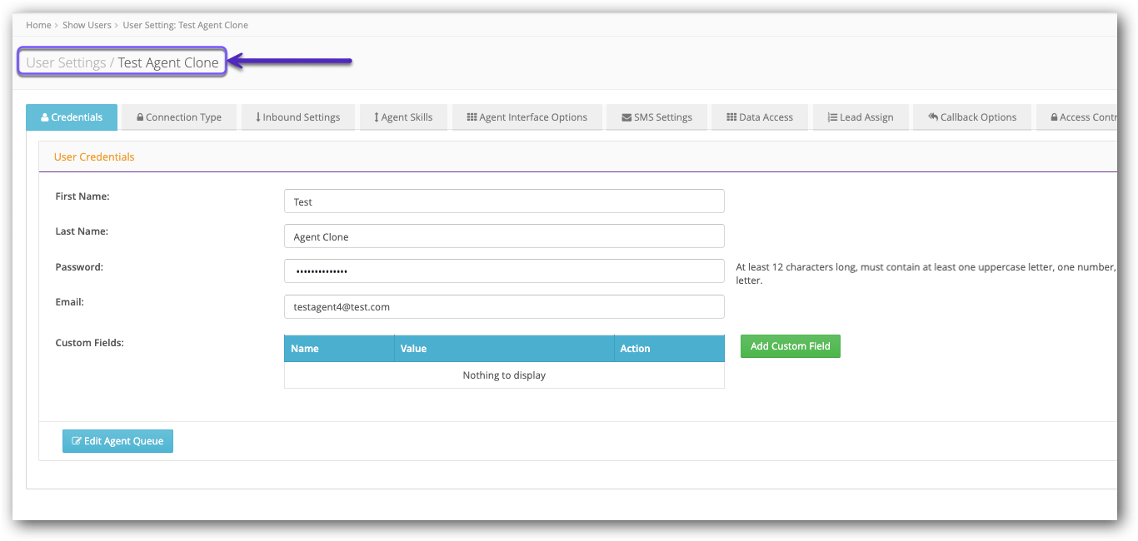Viewport: 1138px width, 541px height.
Task: Go to Home via breadcrumb
Action: coord(38,25)
